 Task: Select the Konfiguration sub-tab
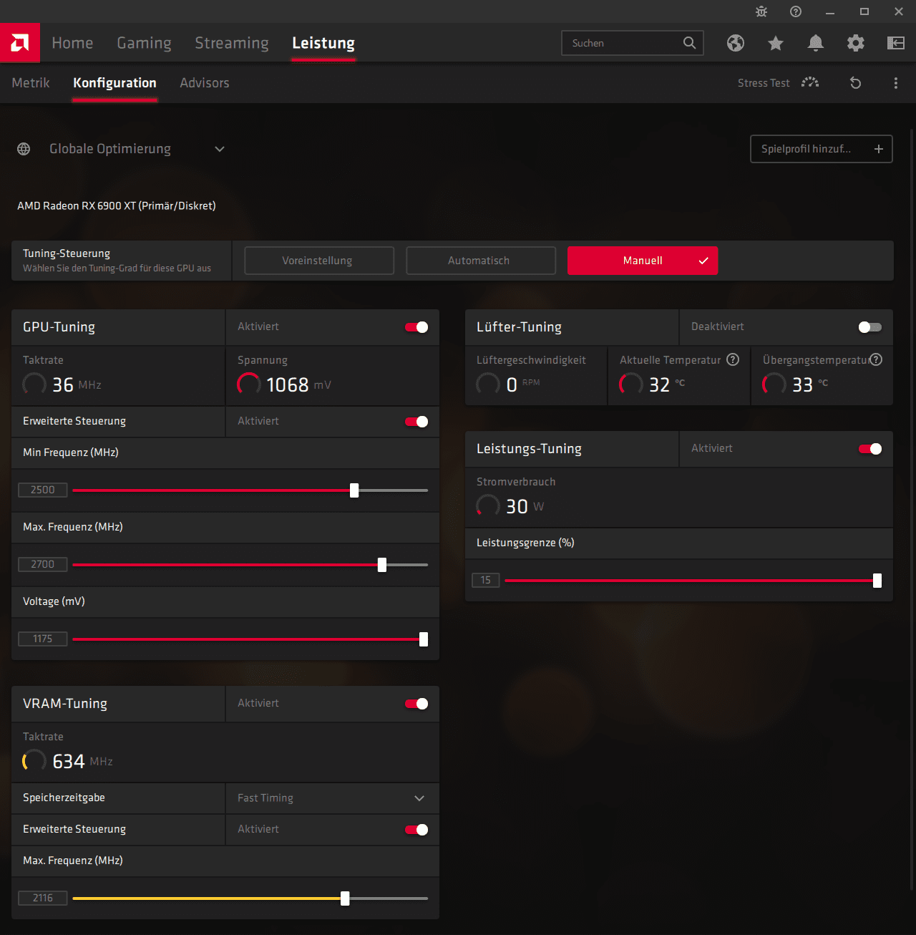(x=114, y=83)
